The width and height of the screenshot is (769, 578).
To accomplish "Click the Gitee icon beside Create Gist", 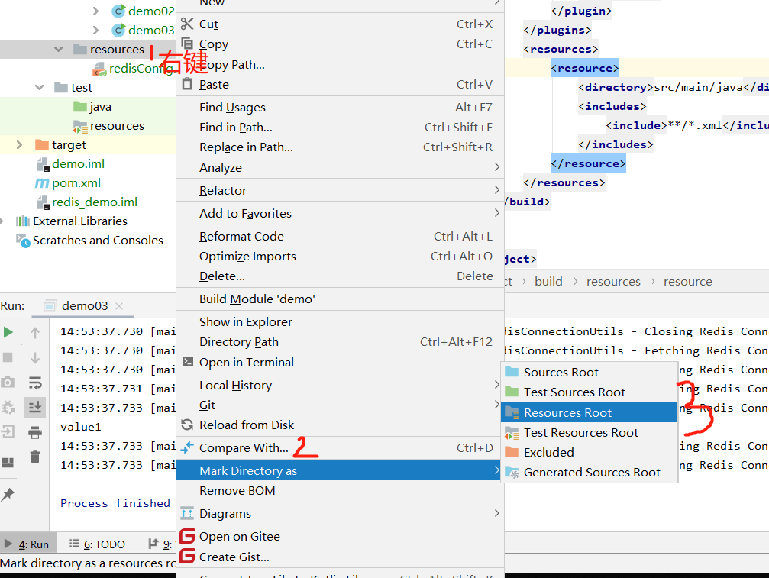I will pos(187,556).
